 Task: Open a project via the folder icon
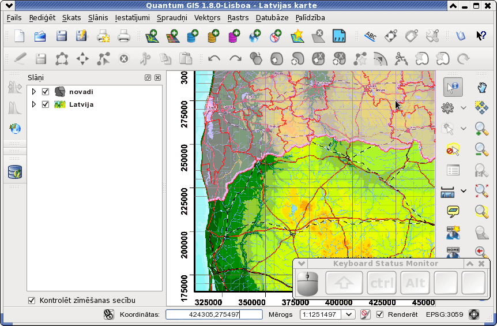[x=40, y=36]
